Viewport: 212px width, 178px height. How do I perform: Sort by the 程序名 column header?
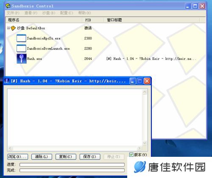click(x=44, y=20)
